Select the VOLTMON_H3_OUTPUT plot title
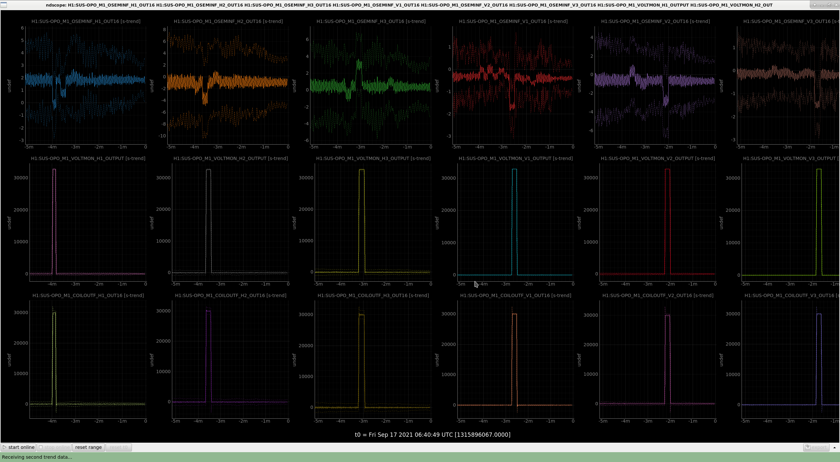 pyautogui.click(x=373, y=158)
